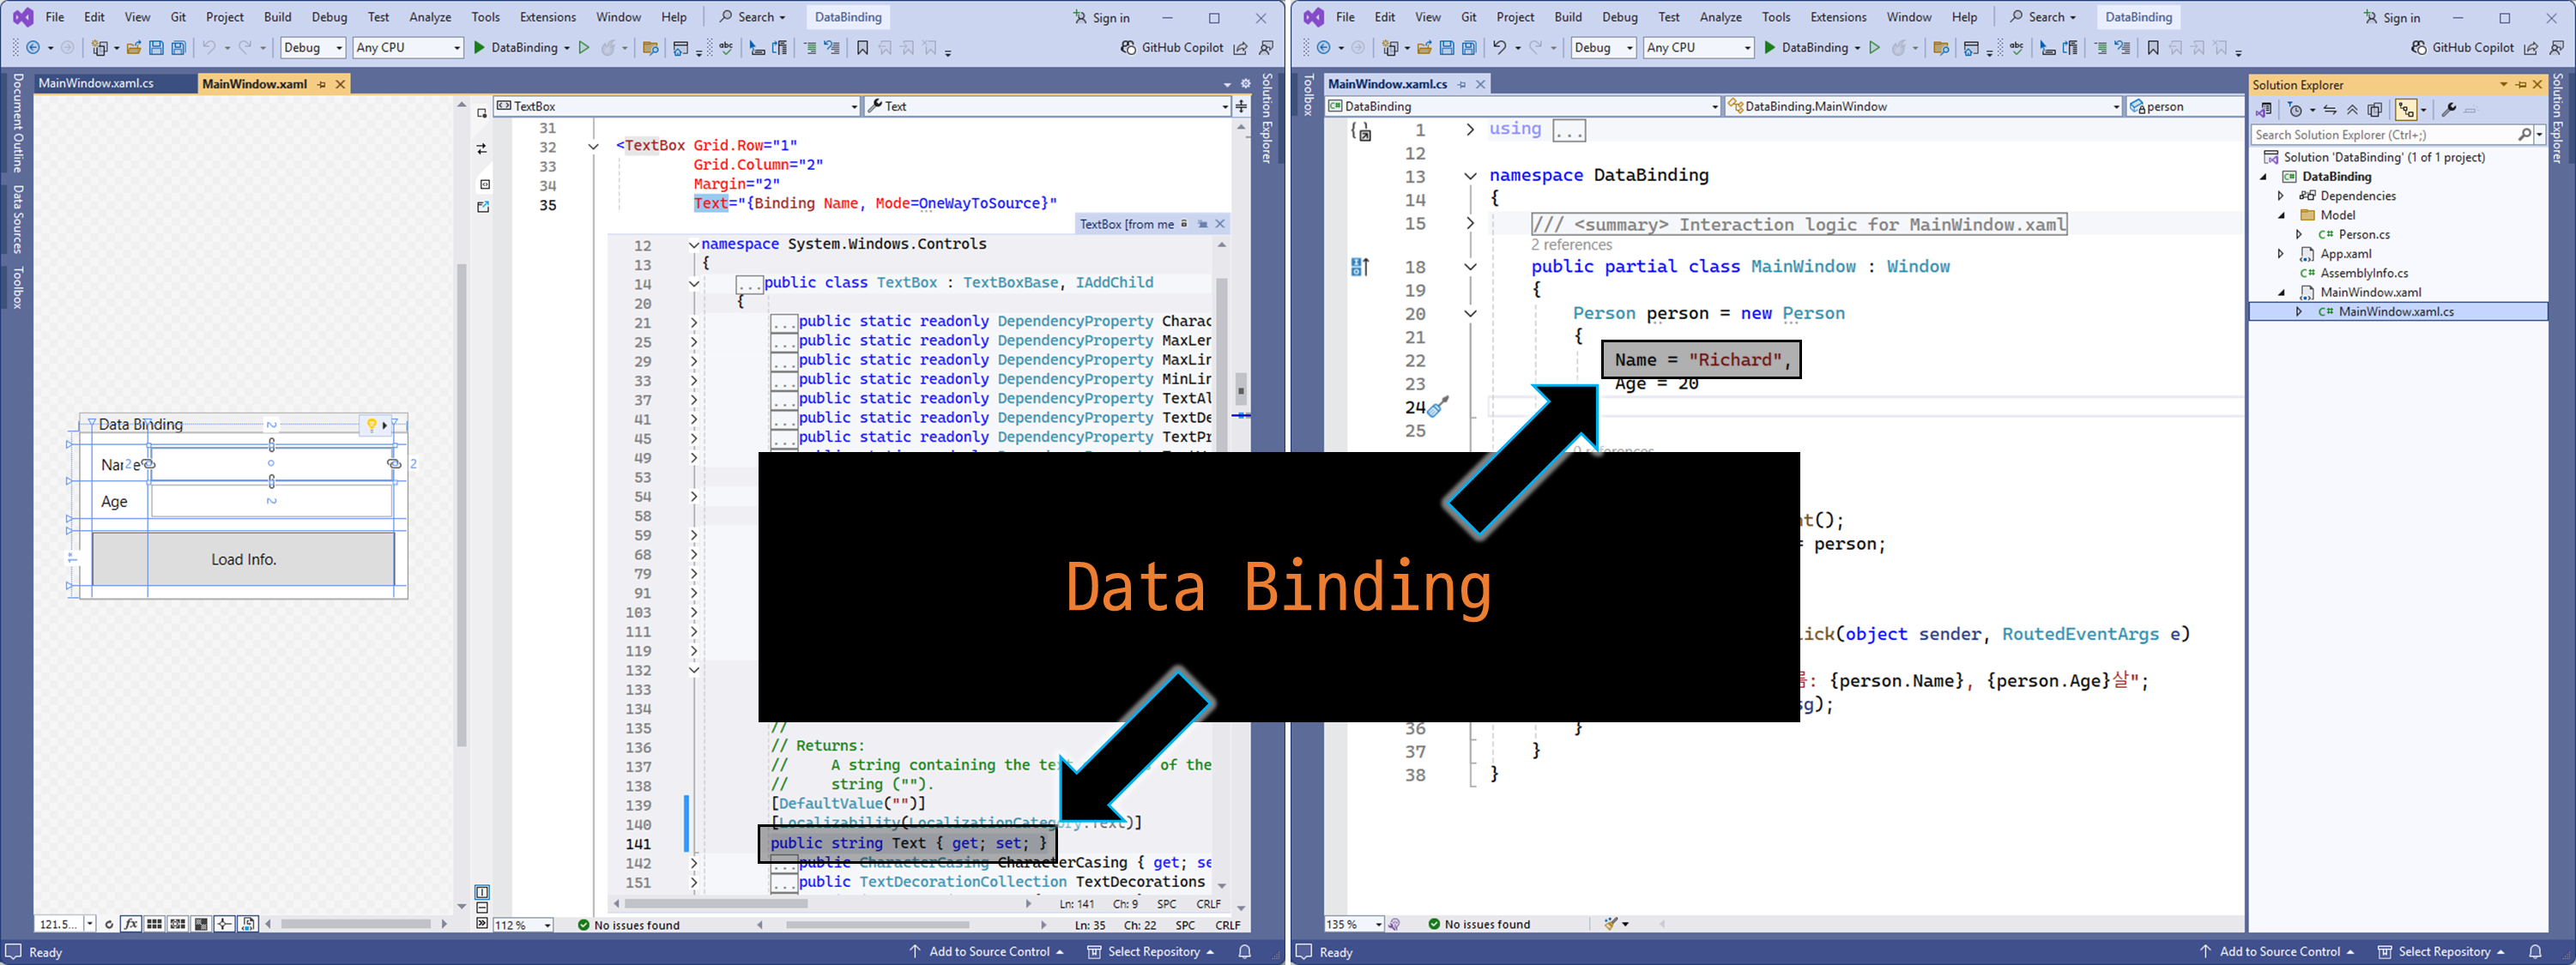Toggle show snap grid in designer
This screenshot has width=2576, height=965.
(154, 923)
